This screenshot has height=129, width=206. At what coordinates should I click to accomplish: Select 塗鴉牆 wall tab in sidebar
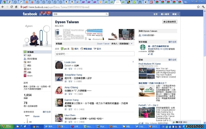tap(37, 52)
